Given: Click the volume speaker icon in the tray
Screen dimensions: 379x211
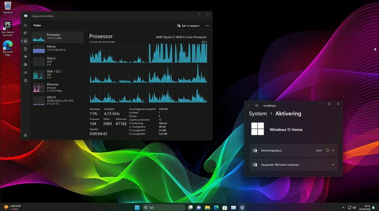Looking at the screenshot, I should click(x=354, y=207).
